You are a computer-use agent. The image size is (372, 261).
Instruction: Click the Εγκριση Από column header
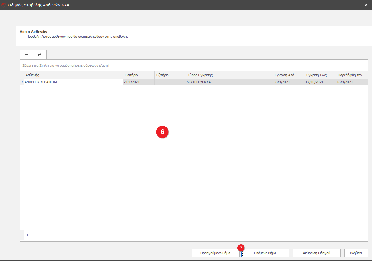288,75
